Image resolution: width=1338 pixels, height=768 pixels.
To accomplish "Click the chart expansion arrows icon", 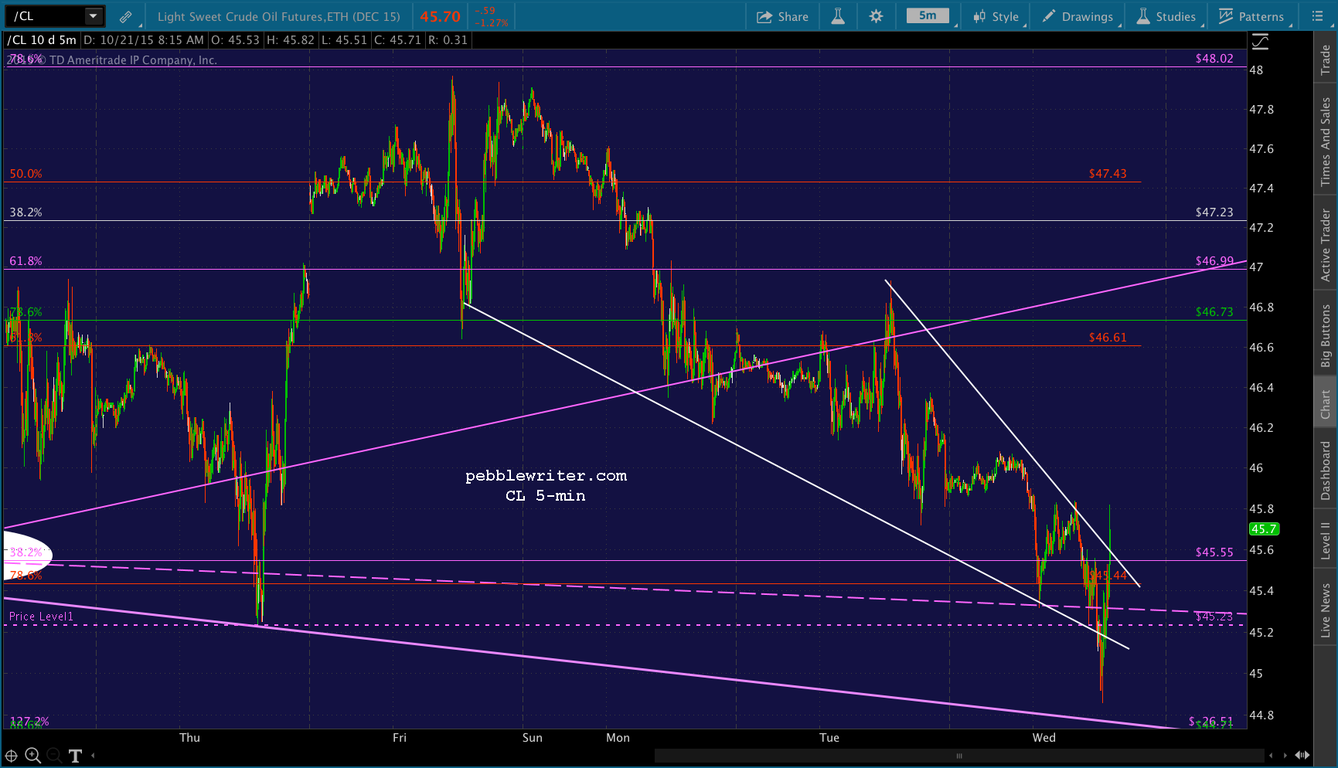I will (x=1302, y=755).
